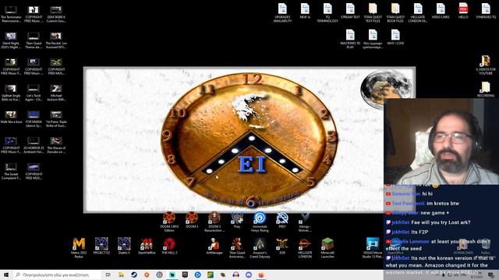
Task: Open The Sweet Complaint video file
Action: click(11, 171)
